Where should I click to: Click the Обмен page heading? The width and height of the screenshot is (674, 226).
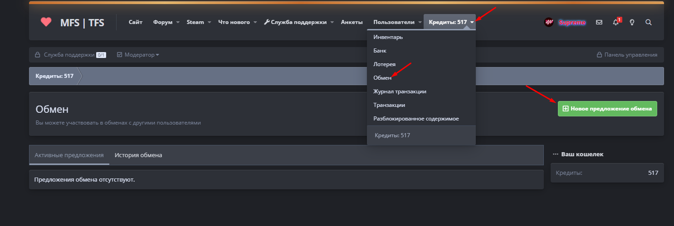pyautogui.click(x=52, y=110)
